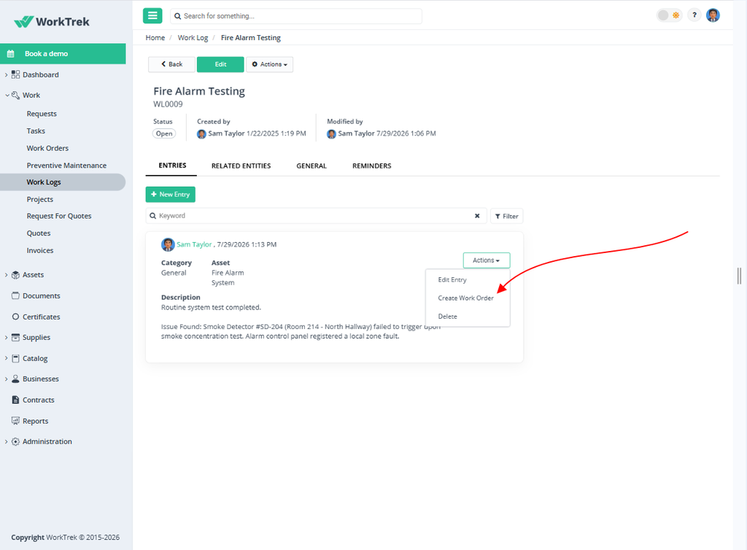The height and width of the screenshot is (550, 747).
Task: Go to Work Log breadcrumb
Action: pos(193,38)
